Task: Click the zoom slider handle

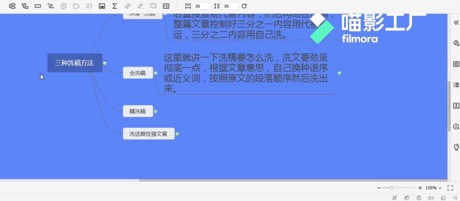Action: (391, 188)
